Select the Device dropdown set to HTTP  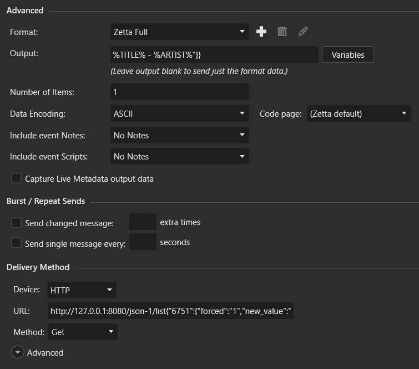(82, 290)
